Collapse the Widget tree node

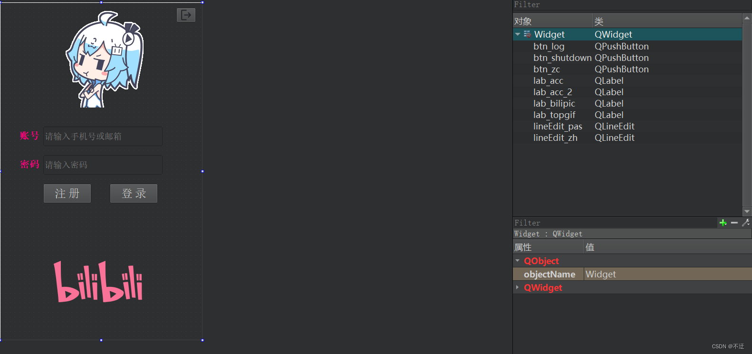[x=518, y=34]
